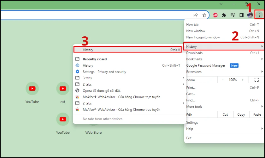
Task: Click the share page icon in address bar
Action: tap(196, 15)
